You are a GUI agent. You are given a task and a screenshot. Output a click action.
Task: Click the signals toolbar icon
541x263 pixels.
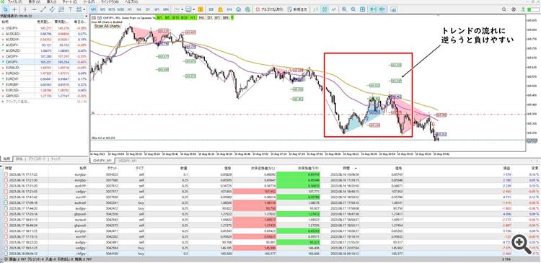click(x=229, y=9)
